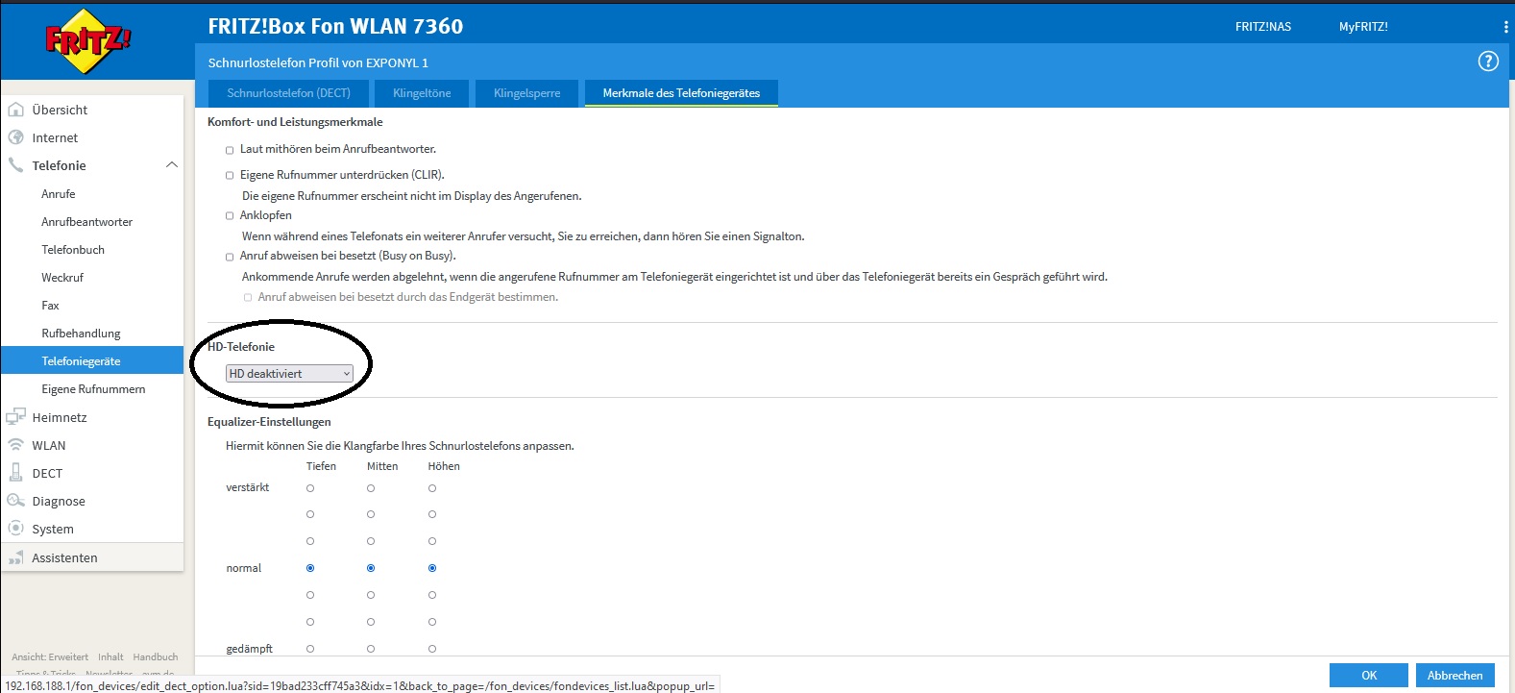Click the Übersicht house icon

point(15,110)
